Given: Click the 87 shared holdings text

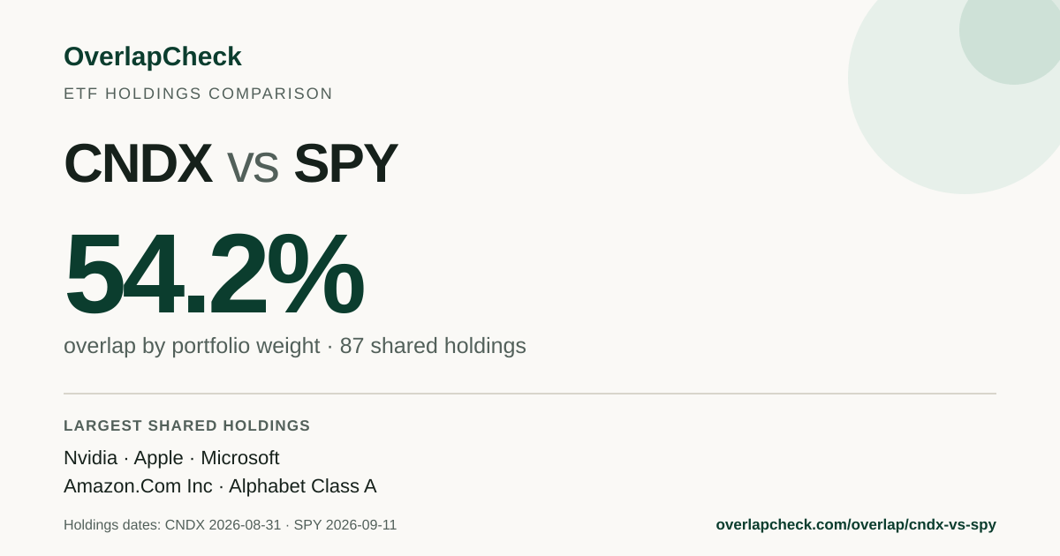Looking at the screenshot, I should click(x=433, y=346).
